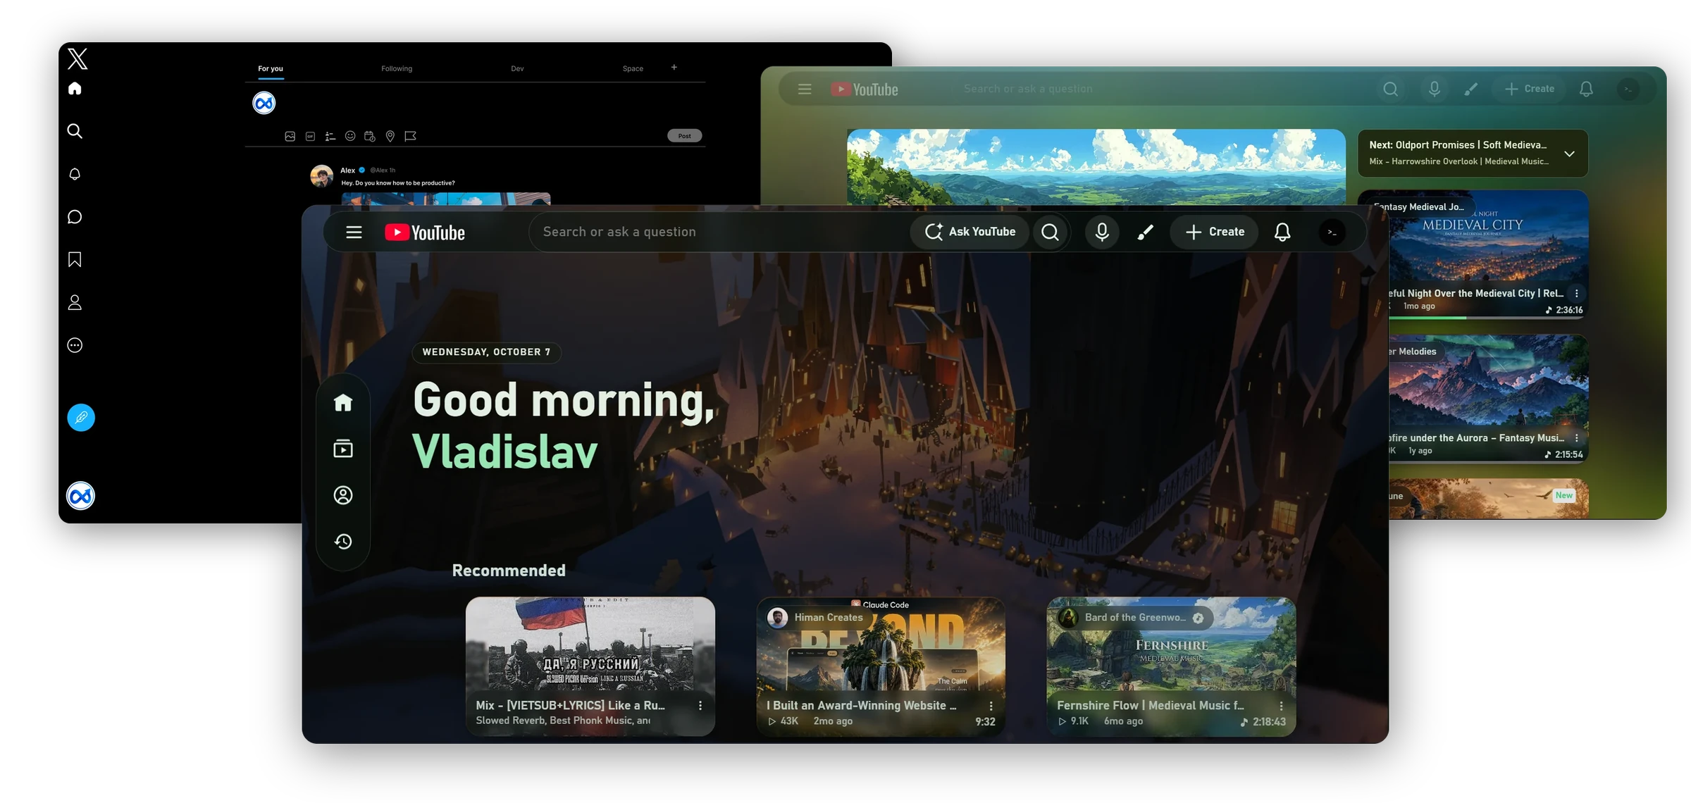Viewport: 1691px width, 803px height.
Task: Click the Post button in X window
Action: [684, 136]
